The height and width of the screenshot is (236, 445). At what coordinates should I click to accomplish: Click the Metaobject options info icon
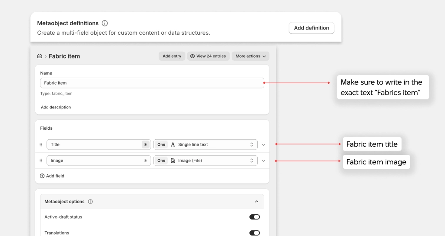[90, 202]
